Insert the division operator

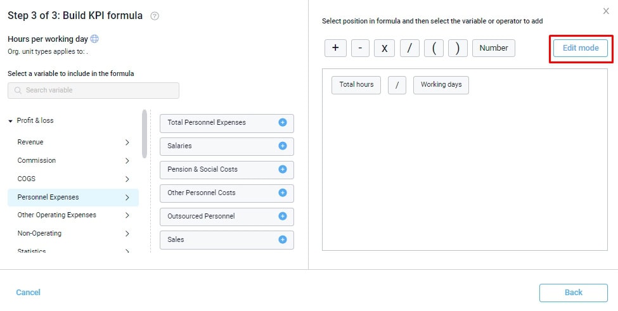click(x=409, y=48)
